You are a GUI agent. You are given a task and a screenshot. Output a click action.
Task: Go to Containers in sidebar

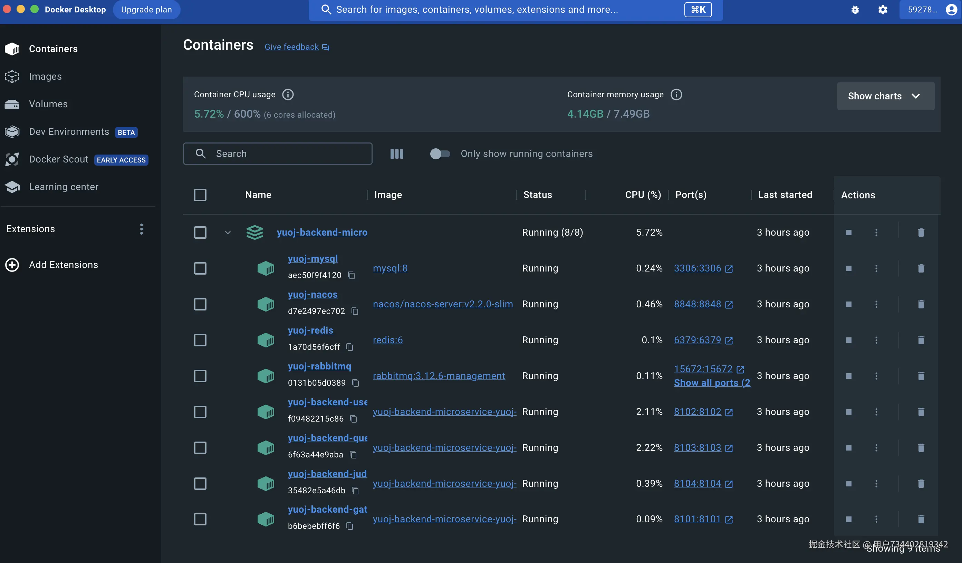[53, 49]
